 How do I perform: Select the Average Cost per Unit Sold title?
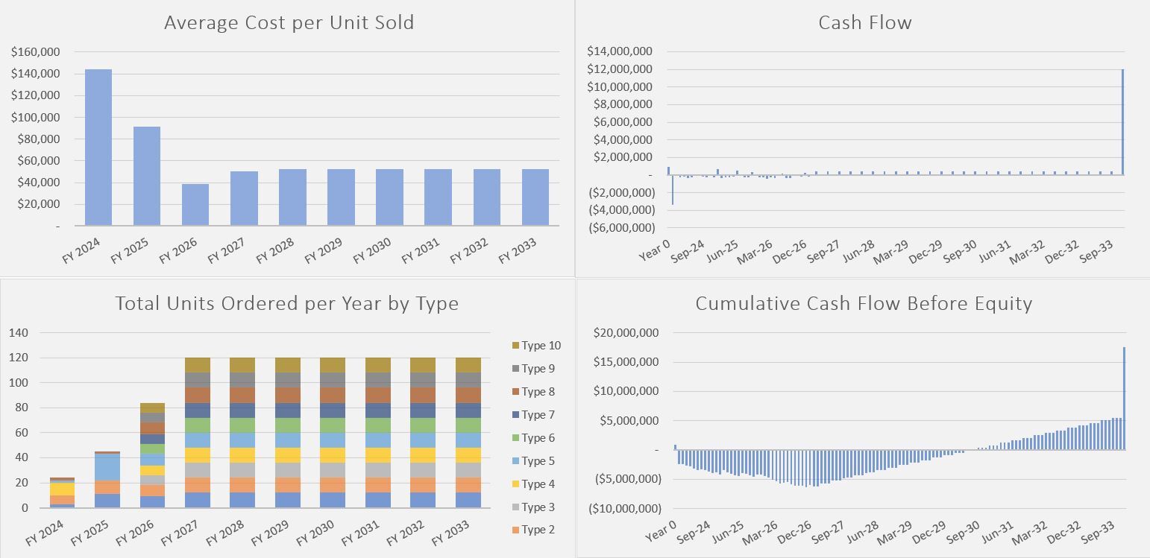289,23
